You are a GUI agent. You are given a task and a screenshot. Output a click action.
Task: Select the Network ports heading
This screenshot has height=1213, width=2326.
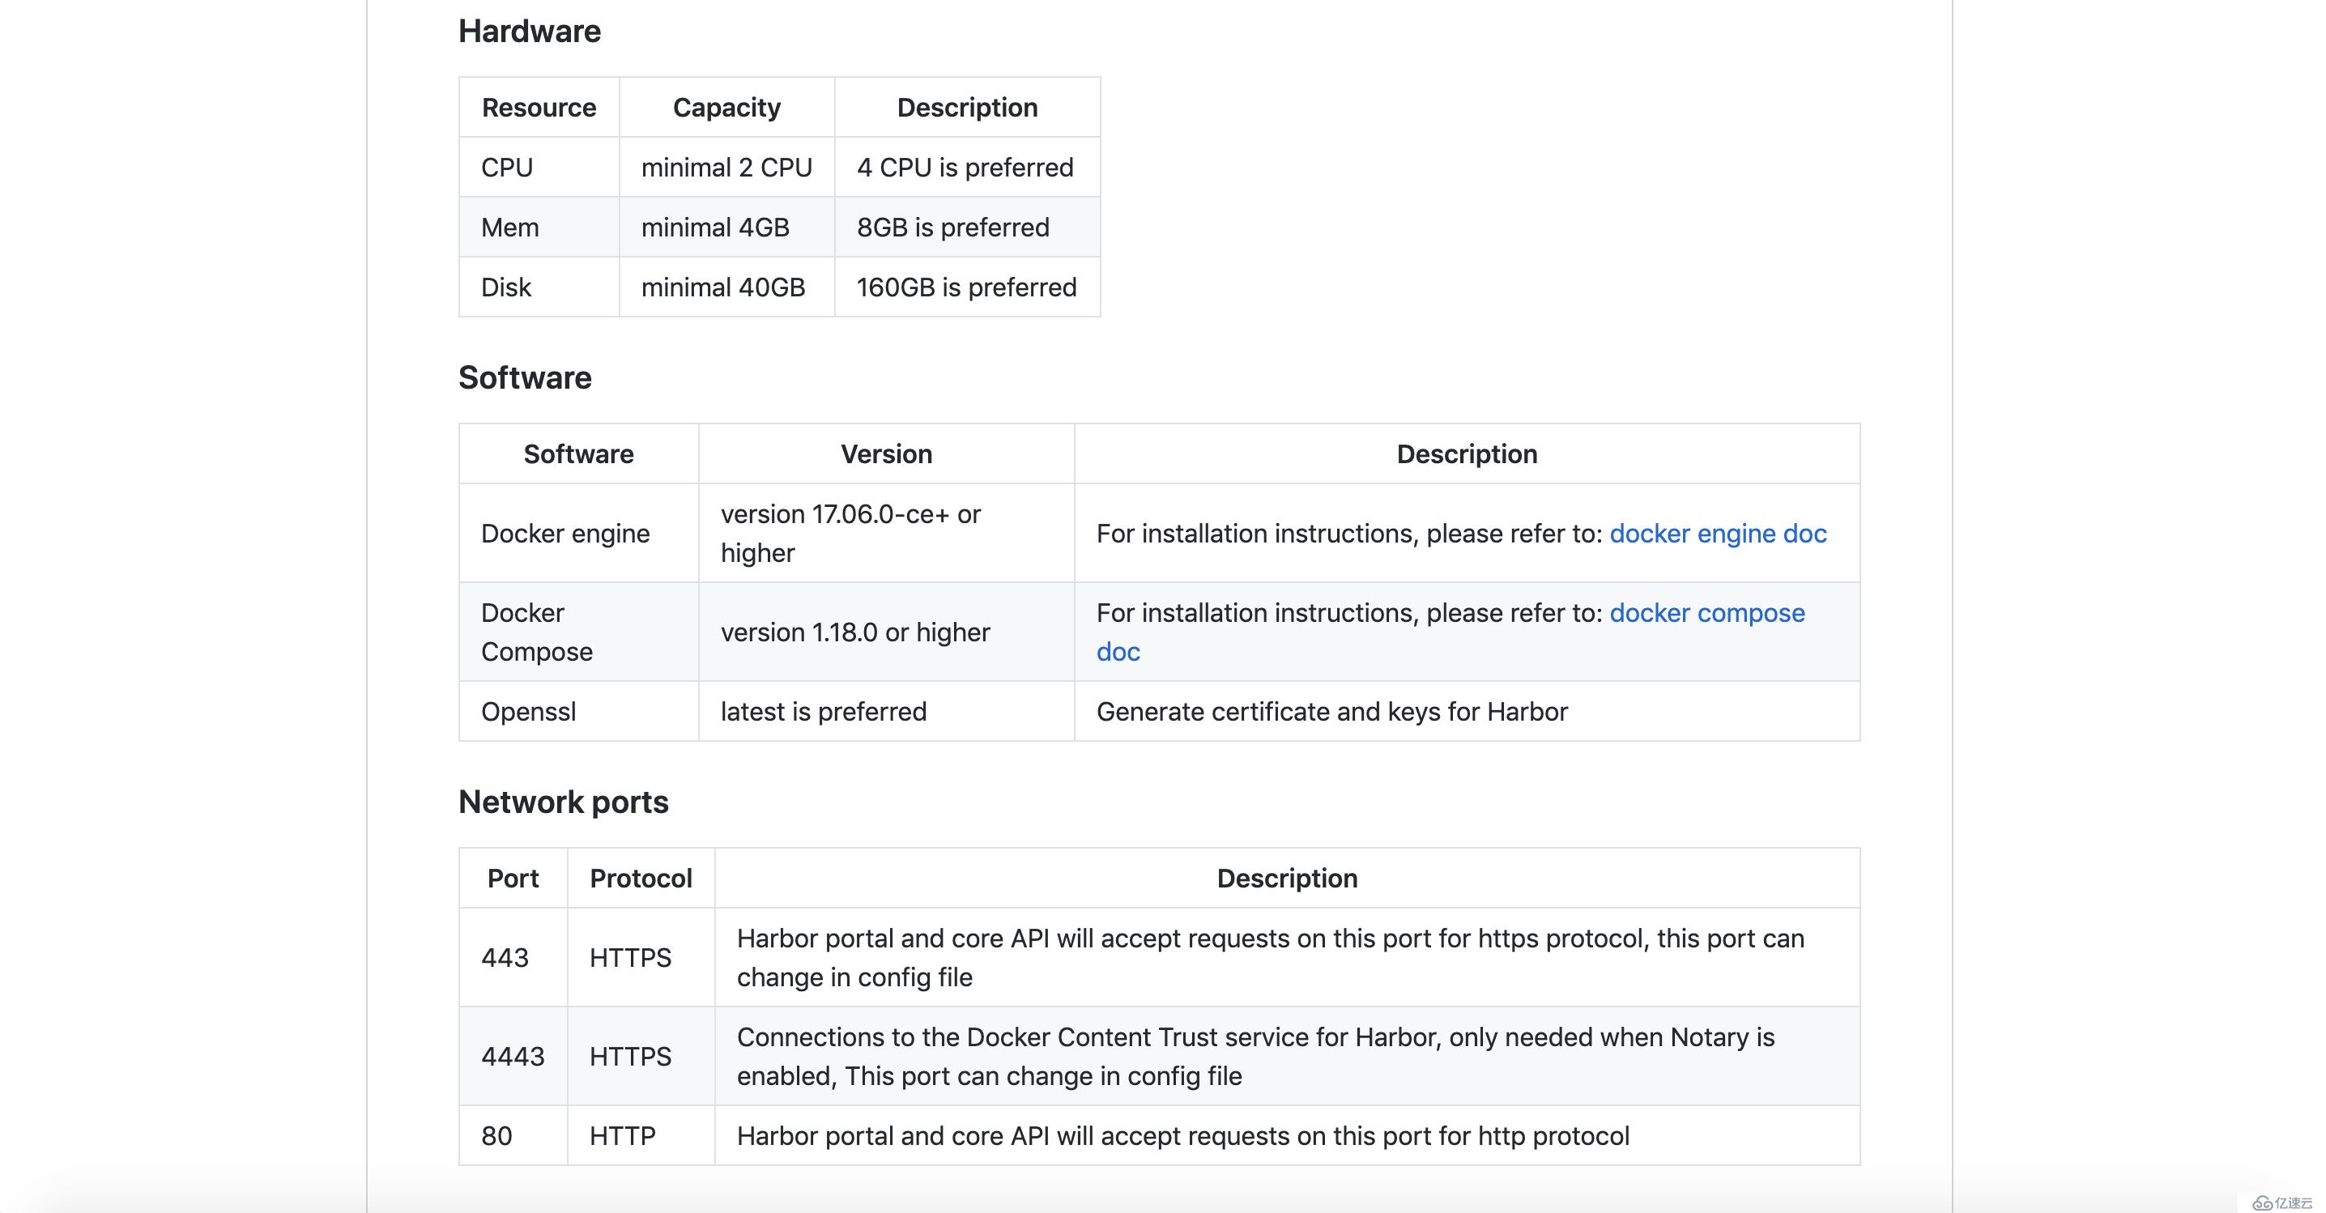tap(564, 802)
